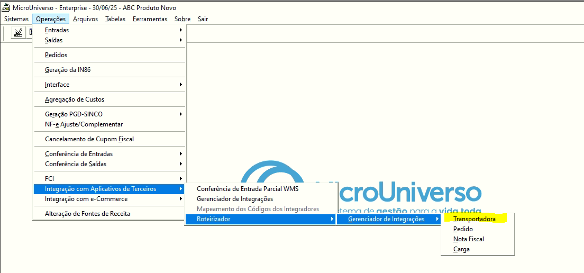Click greyed Mapeamento dos Códigos dos Integradores

pyautogui.click(x=260, y=209)
